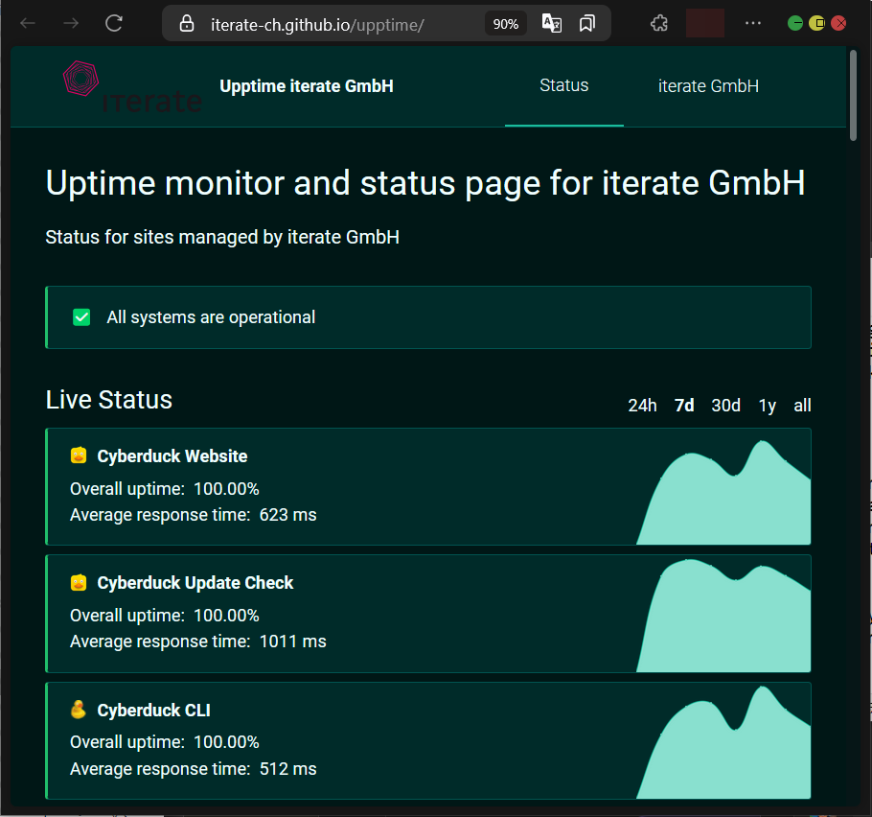Select the Status tab
Viewport: 872px width, 817px height.
pos(563,85)
